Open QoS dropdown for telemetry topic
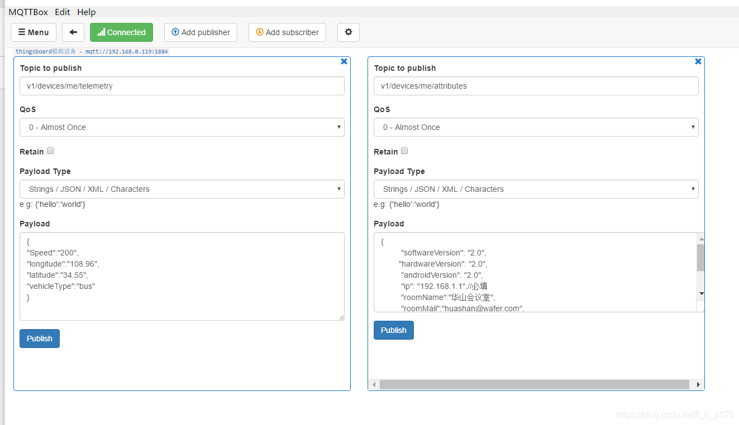The height and width of the screenshot is (425, 739). (182, 127)
